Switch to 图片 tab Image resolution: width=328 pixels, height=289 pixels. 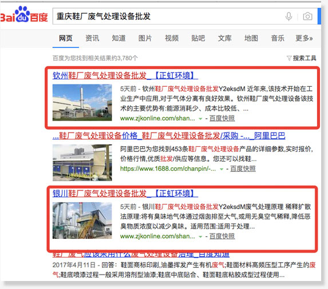pos(145,38)
